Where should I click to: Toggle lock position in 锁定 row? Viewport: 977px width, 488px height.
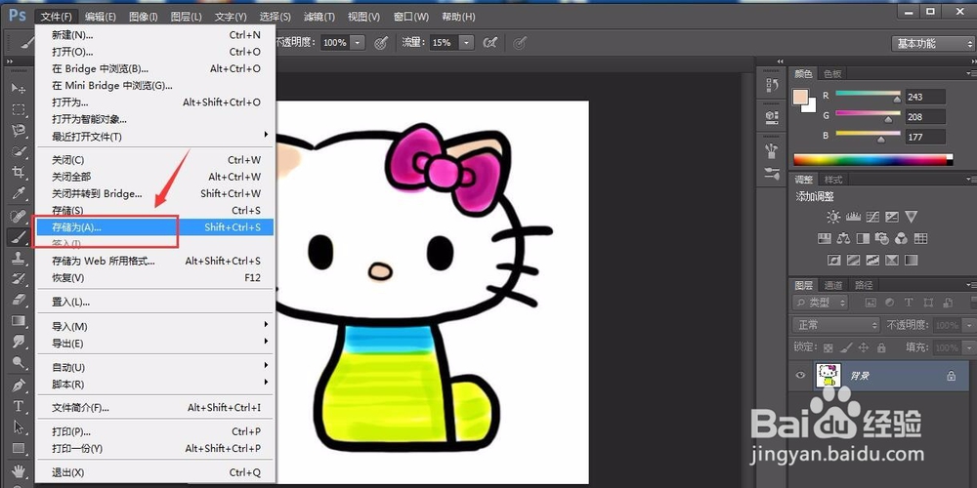click(864, 347)
